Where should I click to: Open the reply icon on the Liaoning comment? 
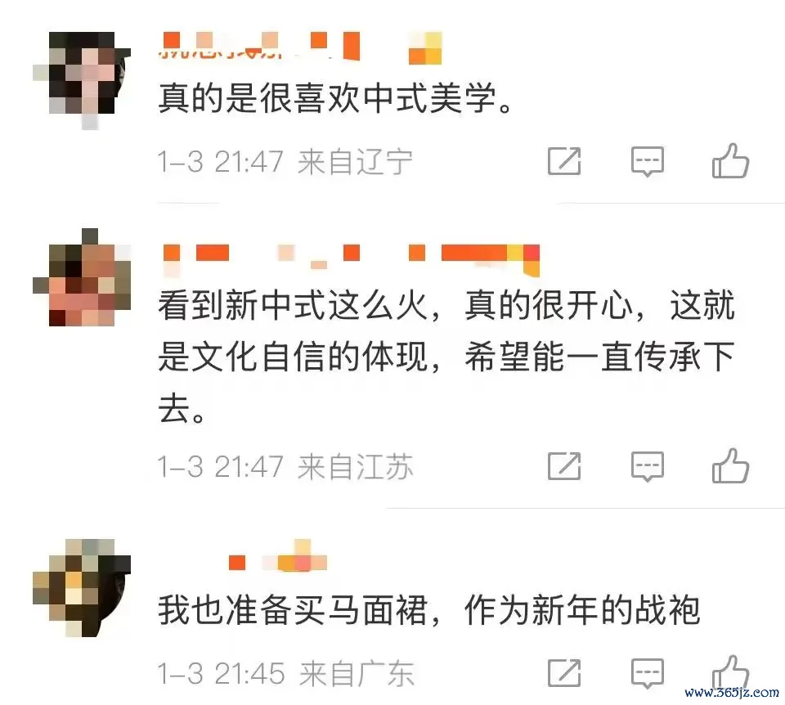pyautogui.click(x=648, y=162)
